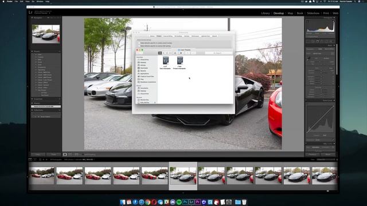Expand the Snapshots panel
This screenshot has width=367, height=206.
tap(32, 99)
